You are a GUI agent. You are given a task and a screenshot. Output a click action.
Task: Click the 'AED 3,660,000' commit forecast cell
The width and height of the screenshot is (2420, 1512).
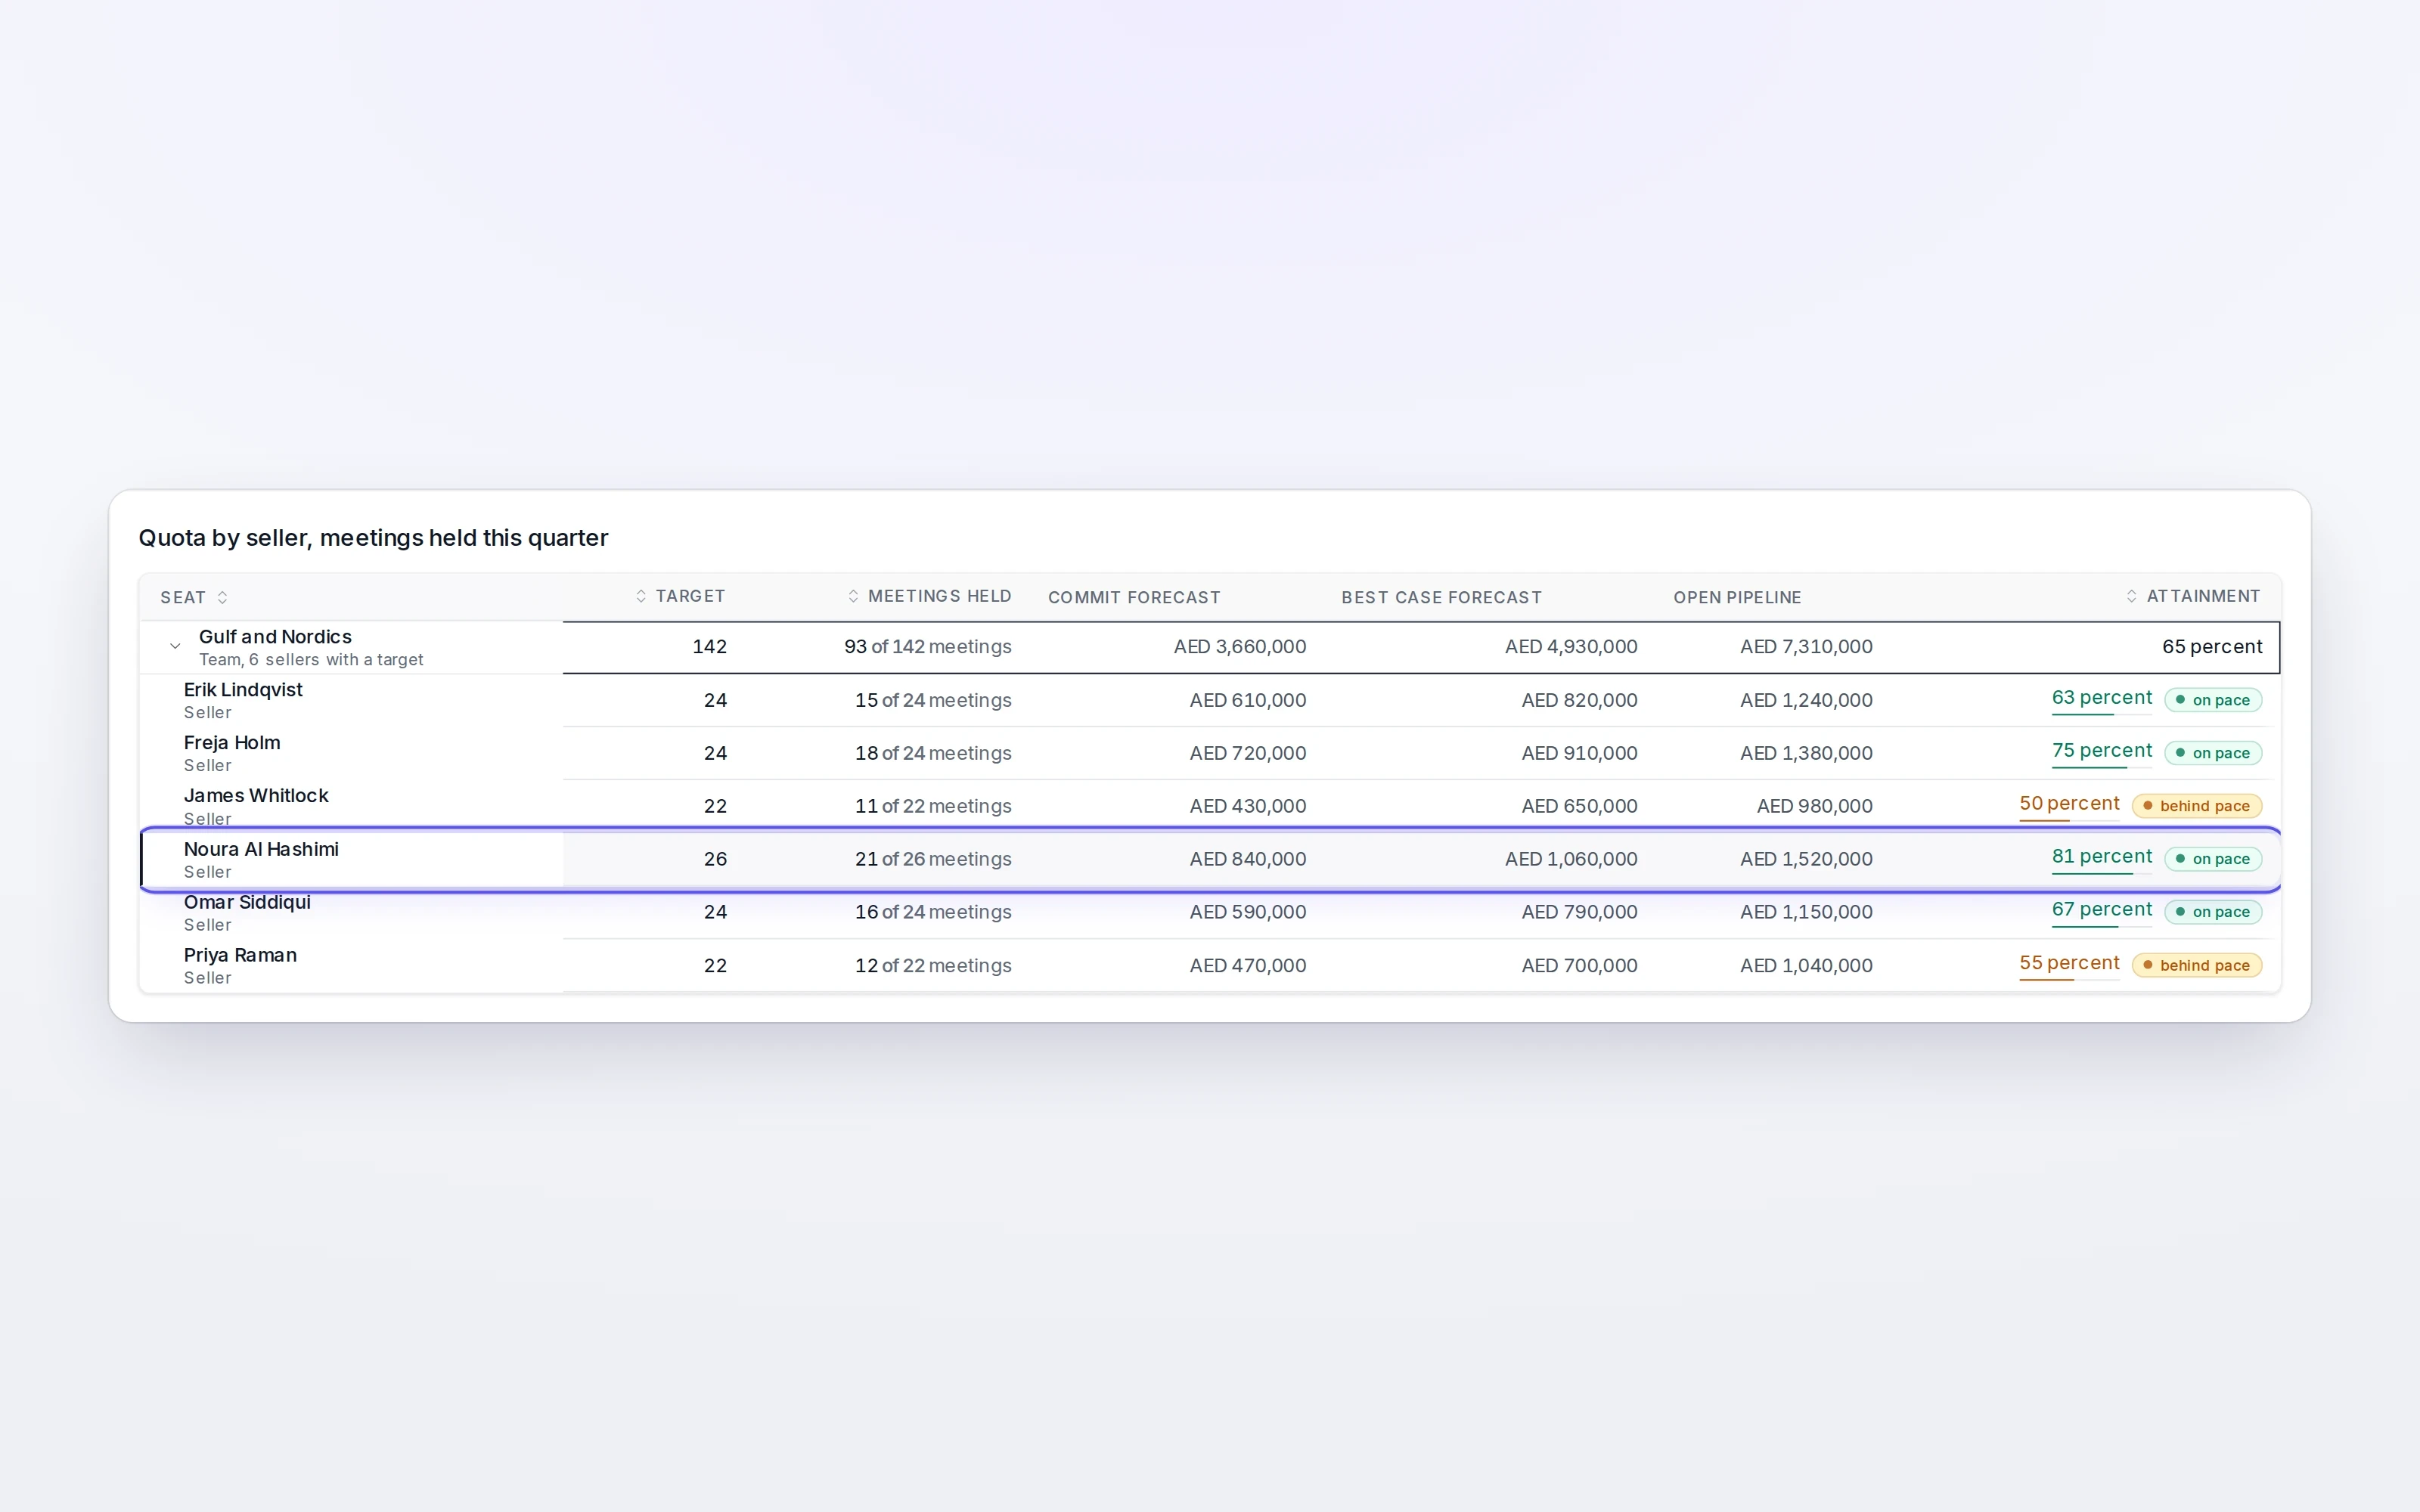pyautogui.click(x=1239, y=647)
